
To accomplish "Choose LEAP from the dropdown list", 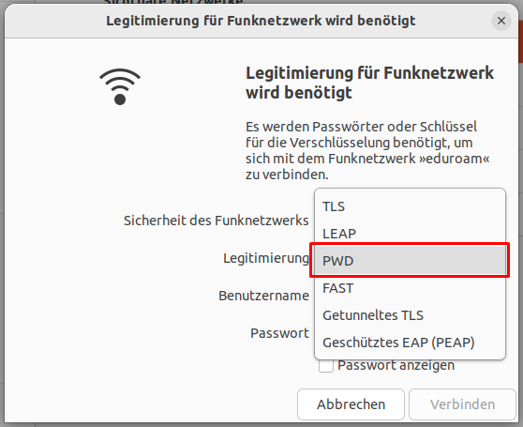I will coord(410,234).
